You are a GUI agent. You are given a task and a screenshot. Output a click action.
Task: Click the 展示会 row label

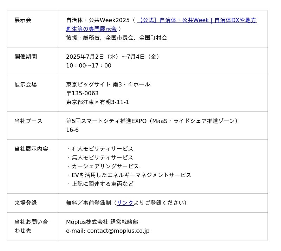[x=23, y=20]
